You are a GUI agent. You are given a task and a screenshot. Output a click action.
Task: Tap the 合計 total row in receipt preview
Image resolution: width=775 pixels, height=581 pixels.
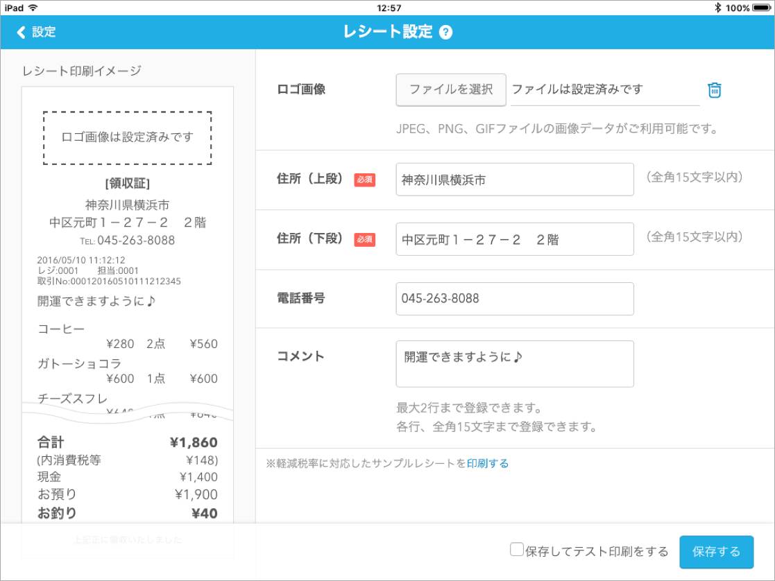[x=128, y=442]
